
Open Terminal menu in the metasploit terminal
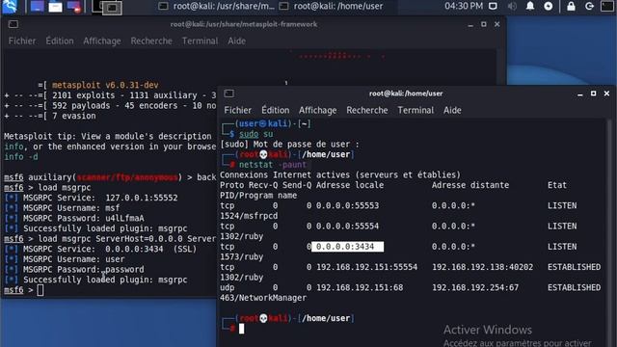coord(200,40)
